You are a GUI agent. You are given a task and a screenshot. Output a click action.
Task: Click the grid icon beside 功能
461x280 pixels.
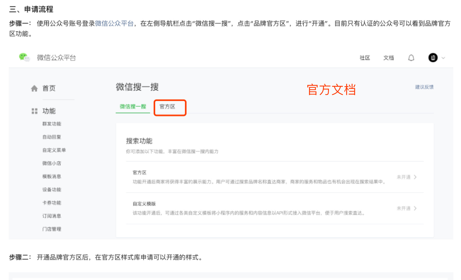(34, 111)
